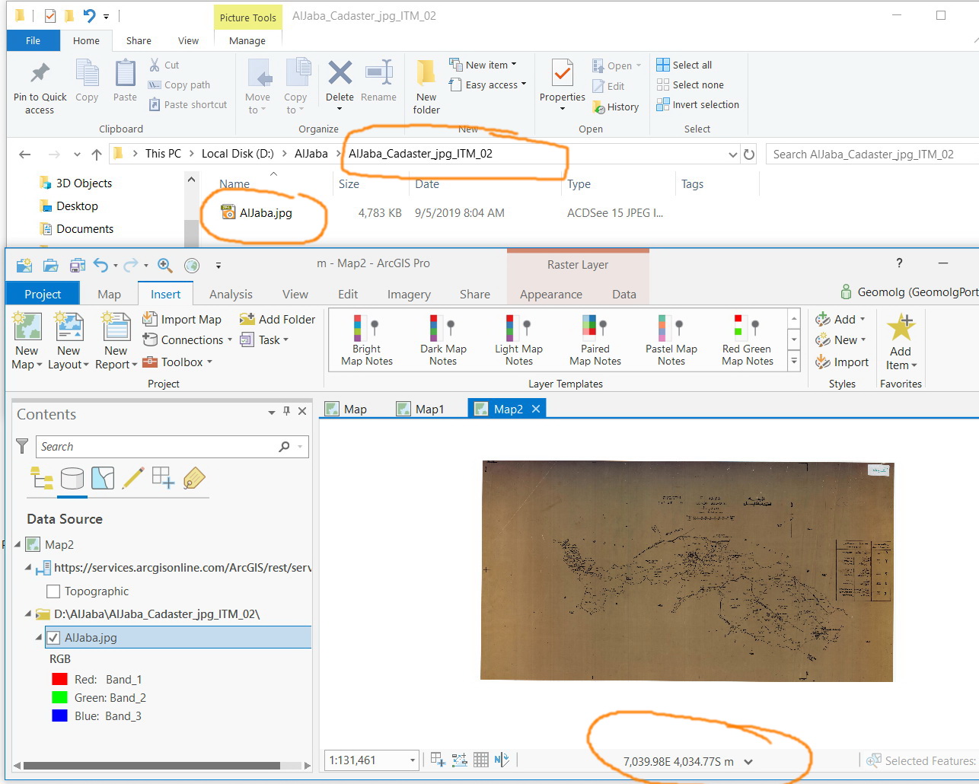This screenshot has height=784, width=979.
Task: Click New Layout icon in ArcGIS Pro
Action: tap(69, 326)
